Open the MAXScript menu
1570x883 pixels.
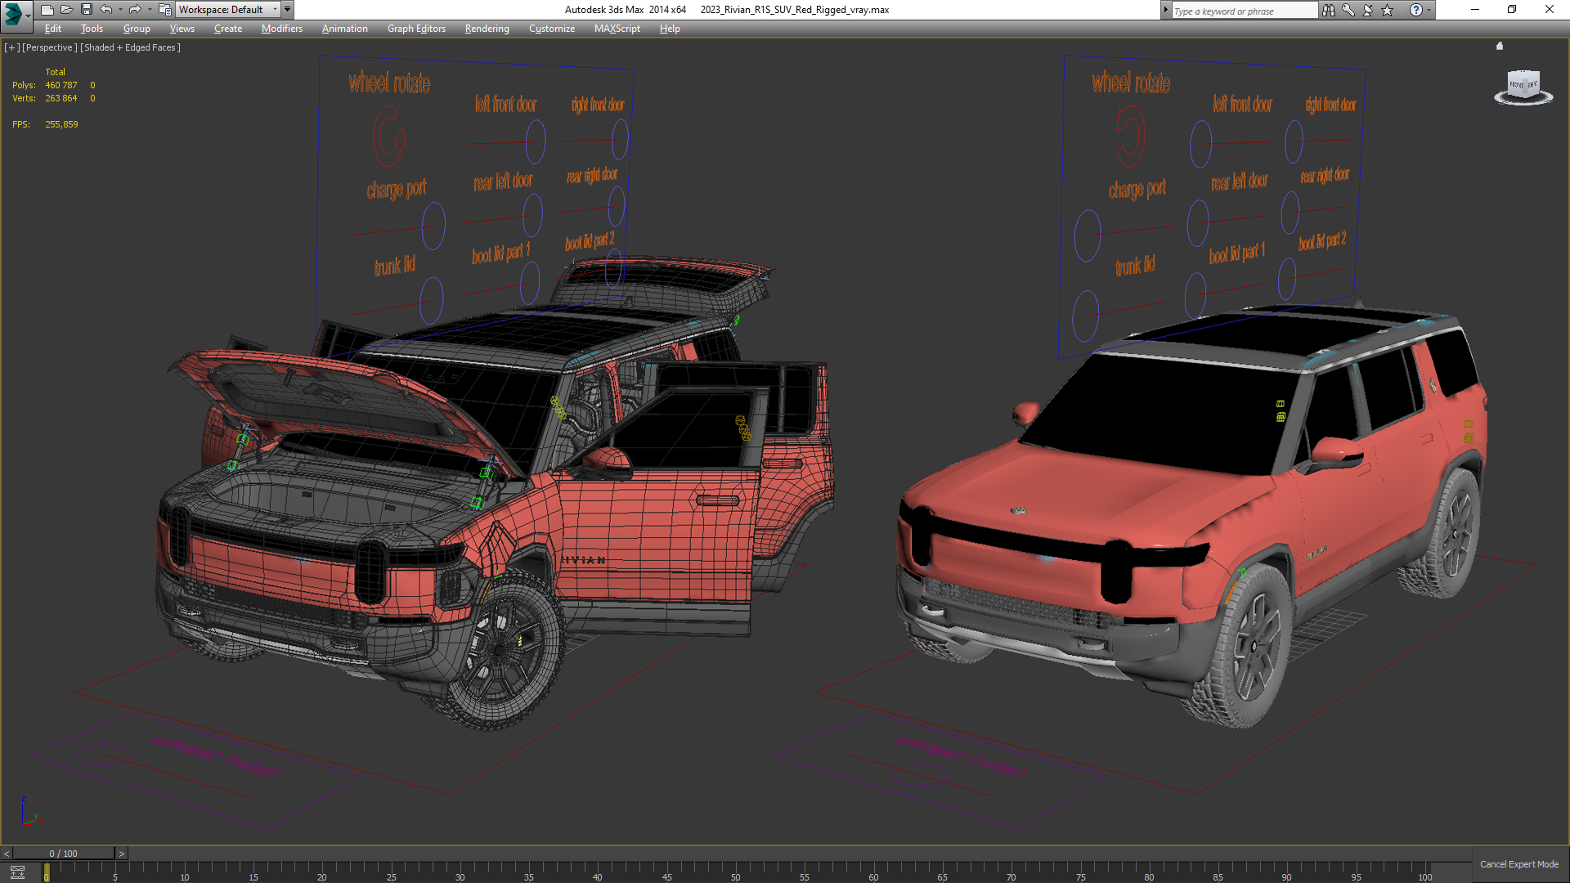[617, 29]
